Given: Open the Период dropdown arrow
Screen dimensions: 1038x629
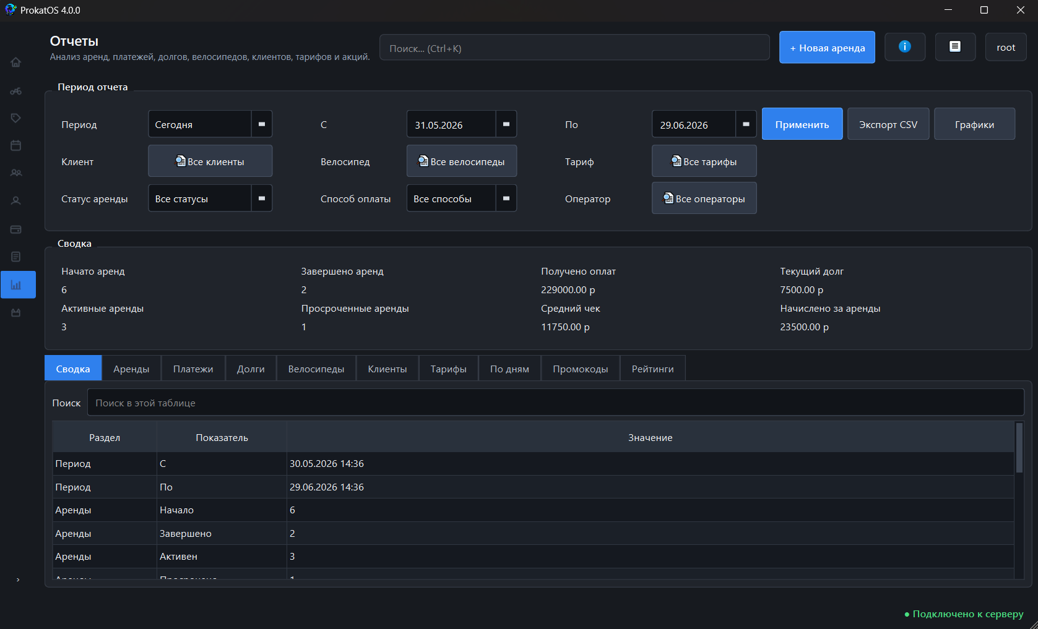Looking at the screenshot, I should (262, 124).
